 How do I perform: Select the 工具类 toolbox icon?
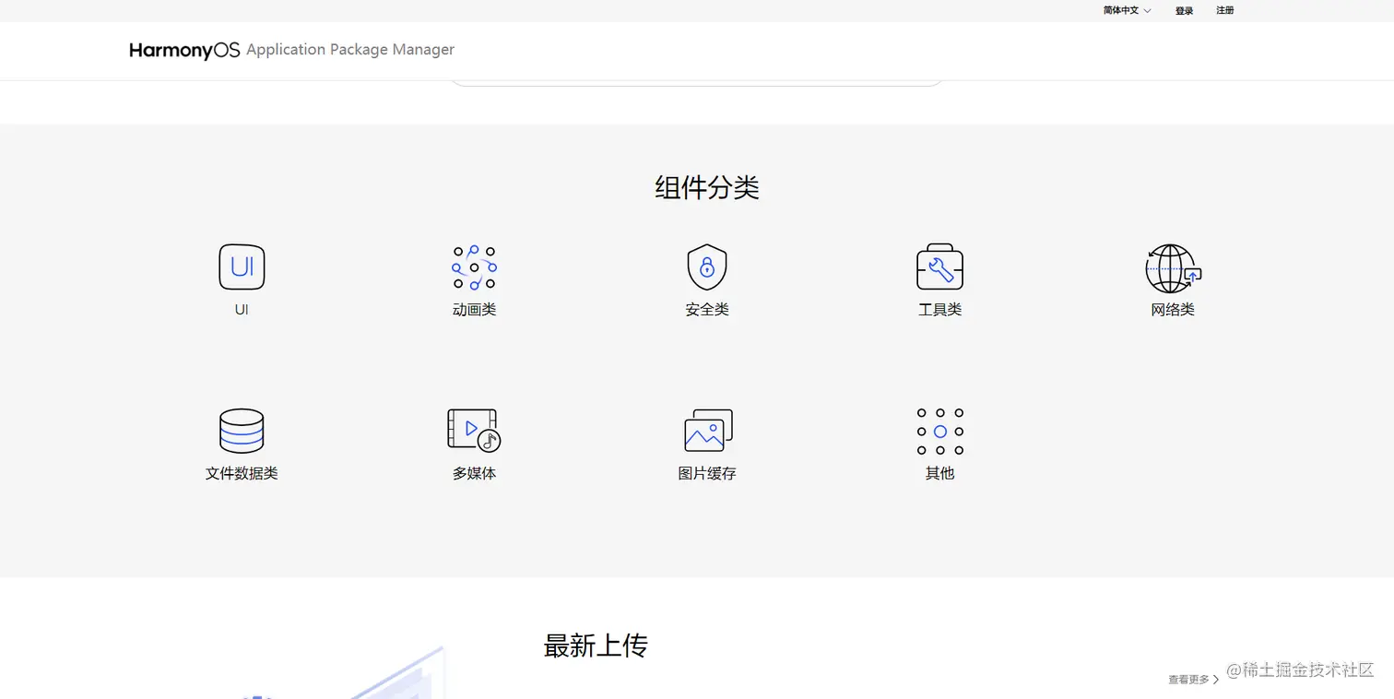pyautogui.click(x=939, y=267)
